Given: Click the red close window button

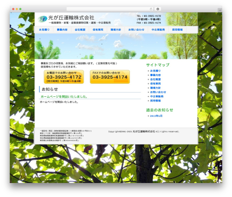Looking at the screenshot, I should tap(13, 9).
